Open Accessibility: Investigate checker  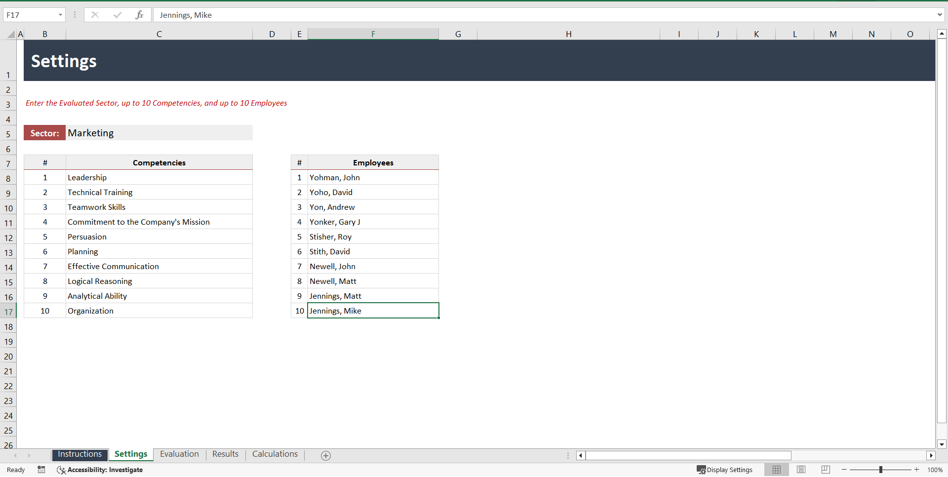(100, 470)
